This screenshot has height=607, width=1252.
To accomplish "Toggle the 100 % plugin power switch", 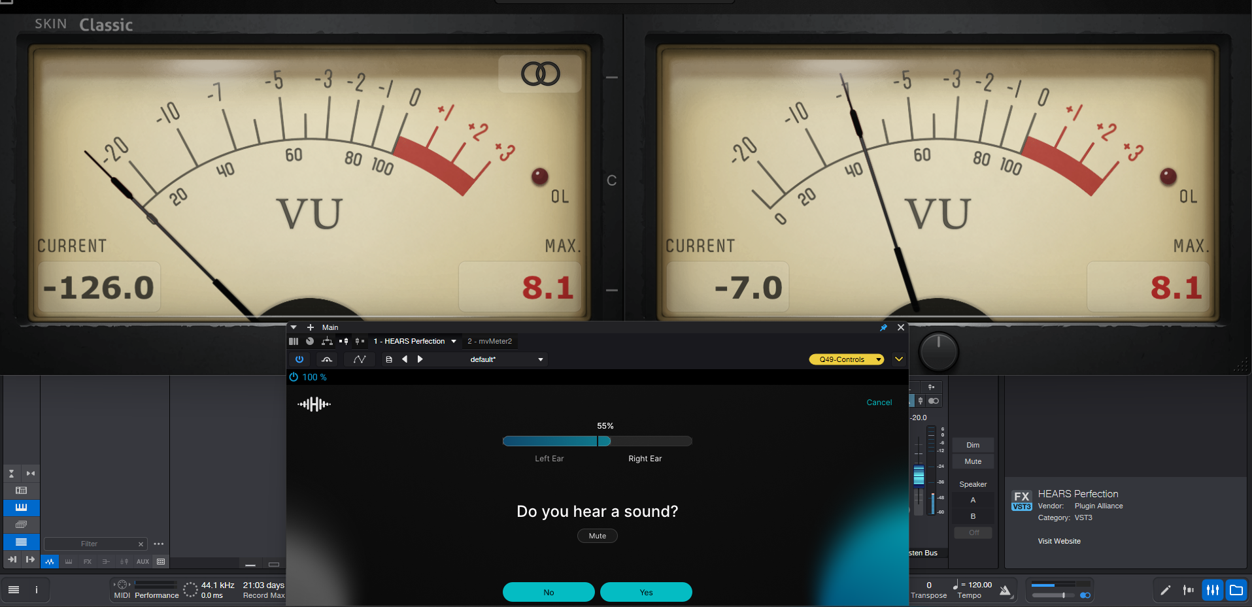I will (x=294, y=377).
